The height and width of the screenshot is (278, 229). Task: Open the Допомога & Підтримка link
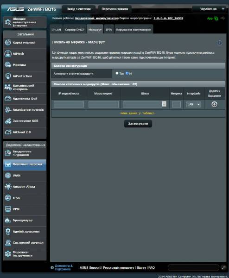(64, 267)
